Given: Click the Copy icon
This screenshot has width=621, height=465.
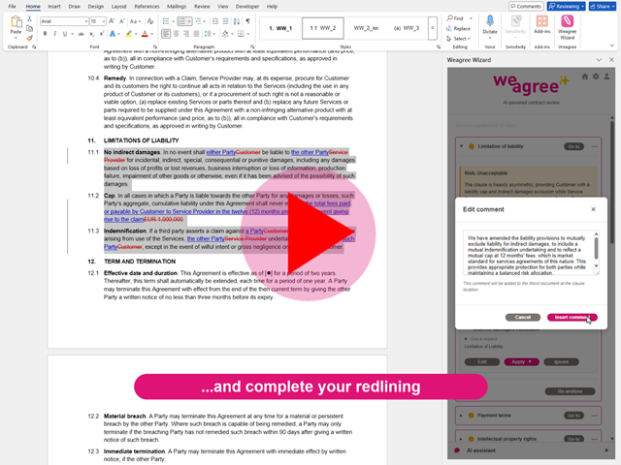Looking at the screenshot, I should tap(29, 28).
